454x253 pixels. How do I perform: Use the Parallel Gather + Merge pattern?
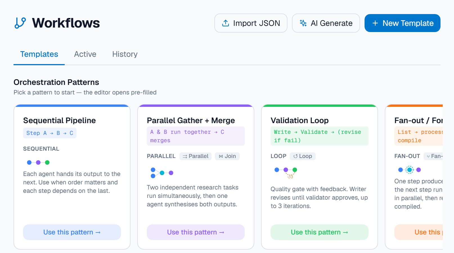tap(196, 232)
